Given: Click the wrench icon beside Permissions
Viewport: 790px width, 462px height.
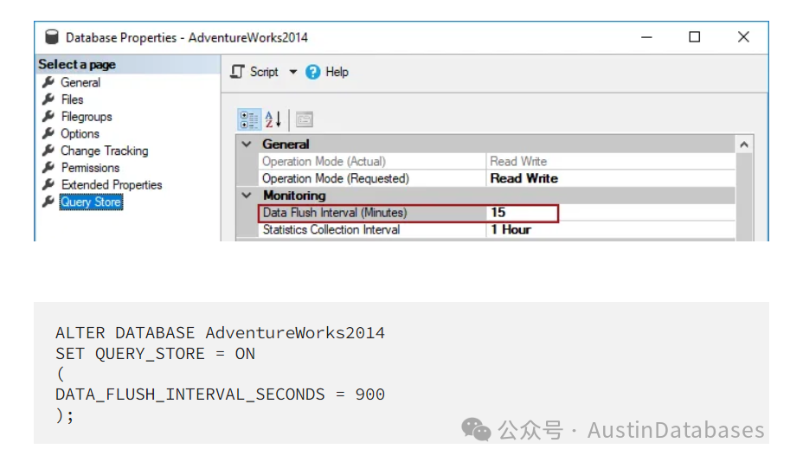Looking at the screenshot, I should pyautogui.click(x=48, y=167).
